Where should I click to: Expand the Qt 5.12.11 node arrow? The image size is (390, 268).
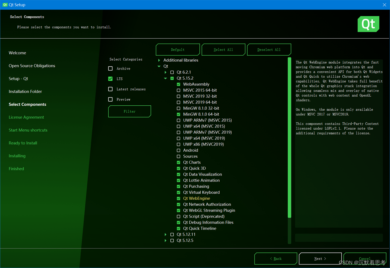click(165, 234)
